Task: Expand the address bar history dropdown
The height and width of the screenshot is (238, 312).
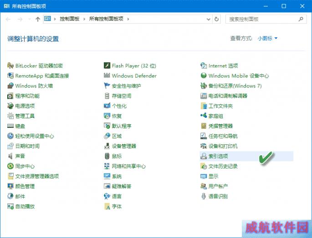Action: tap(208, 19)
